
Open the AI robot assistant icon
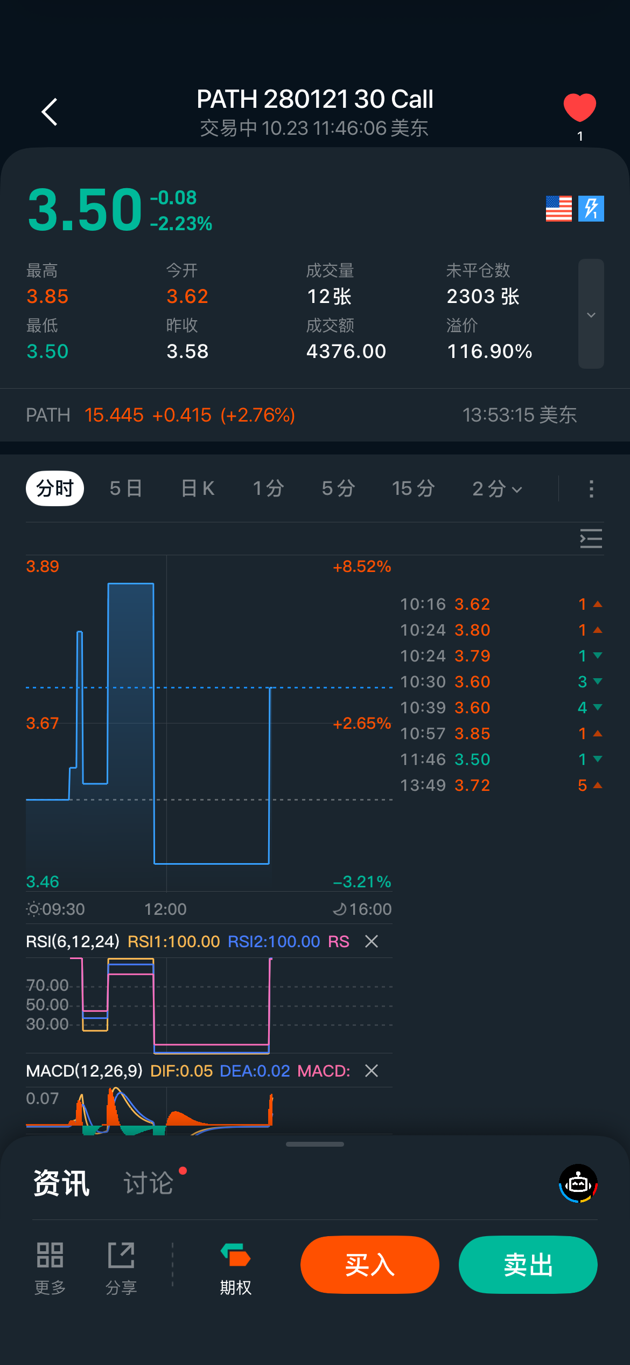click(x=578, y=1184)
